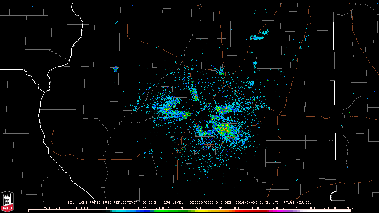Click the 94.5 maximum scale label

click(348, 208)
